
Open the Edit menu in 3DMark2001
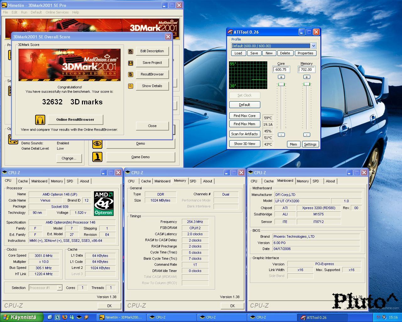pos(14,12)
